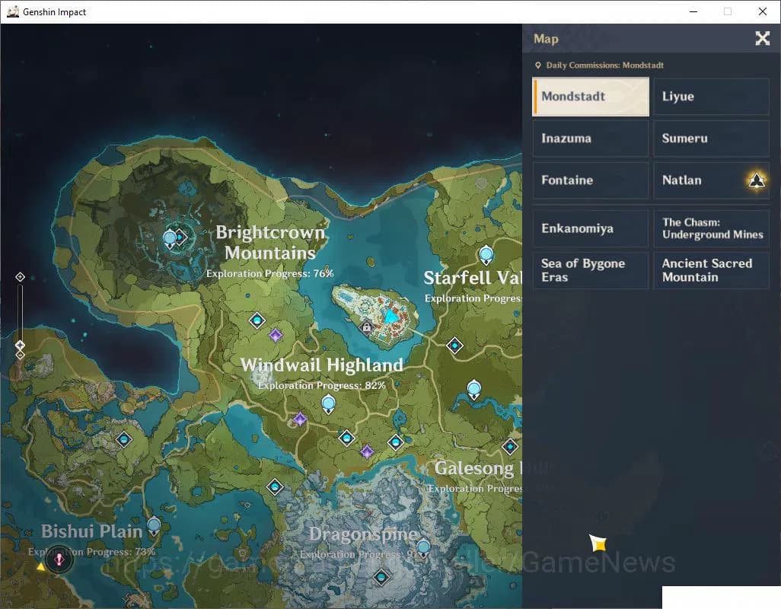Screen dimensions: 781x609
Task: Click Exploration Progress: 82% text
Action: (x=322, y=385)
